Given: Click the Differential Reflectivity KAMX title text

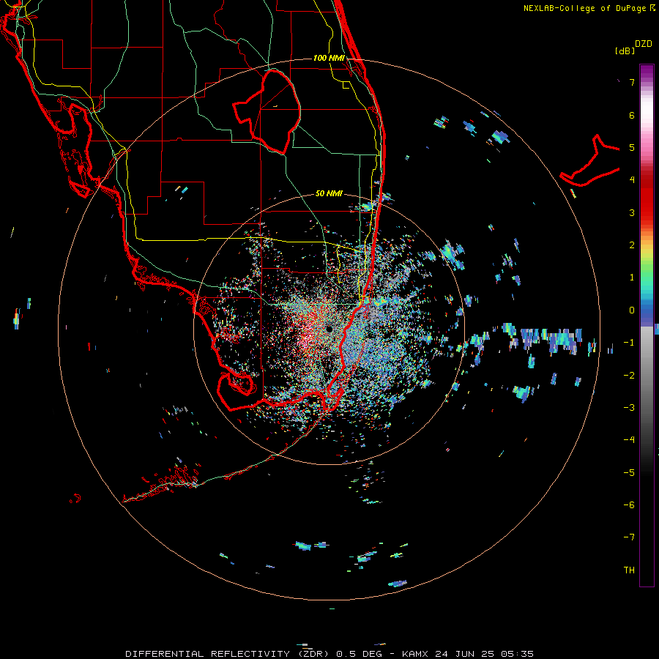Looking at the screenshot, I should click(x=329, y=654).
